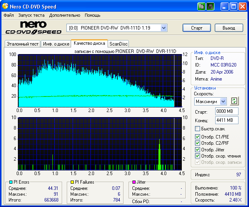Click the cyan PI Errors color swatch

pyautogui.click(x=10, y=182)
